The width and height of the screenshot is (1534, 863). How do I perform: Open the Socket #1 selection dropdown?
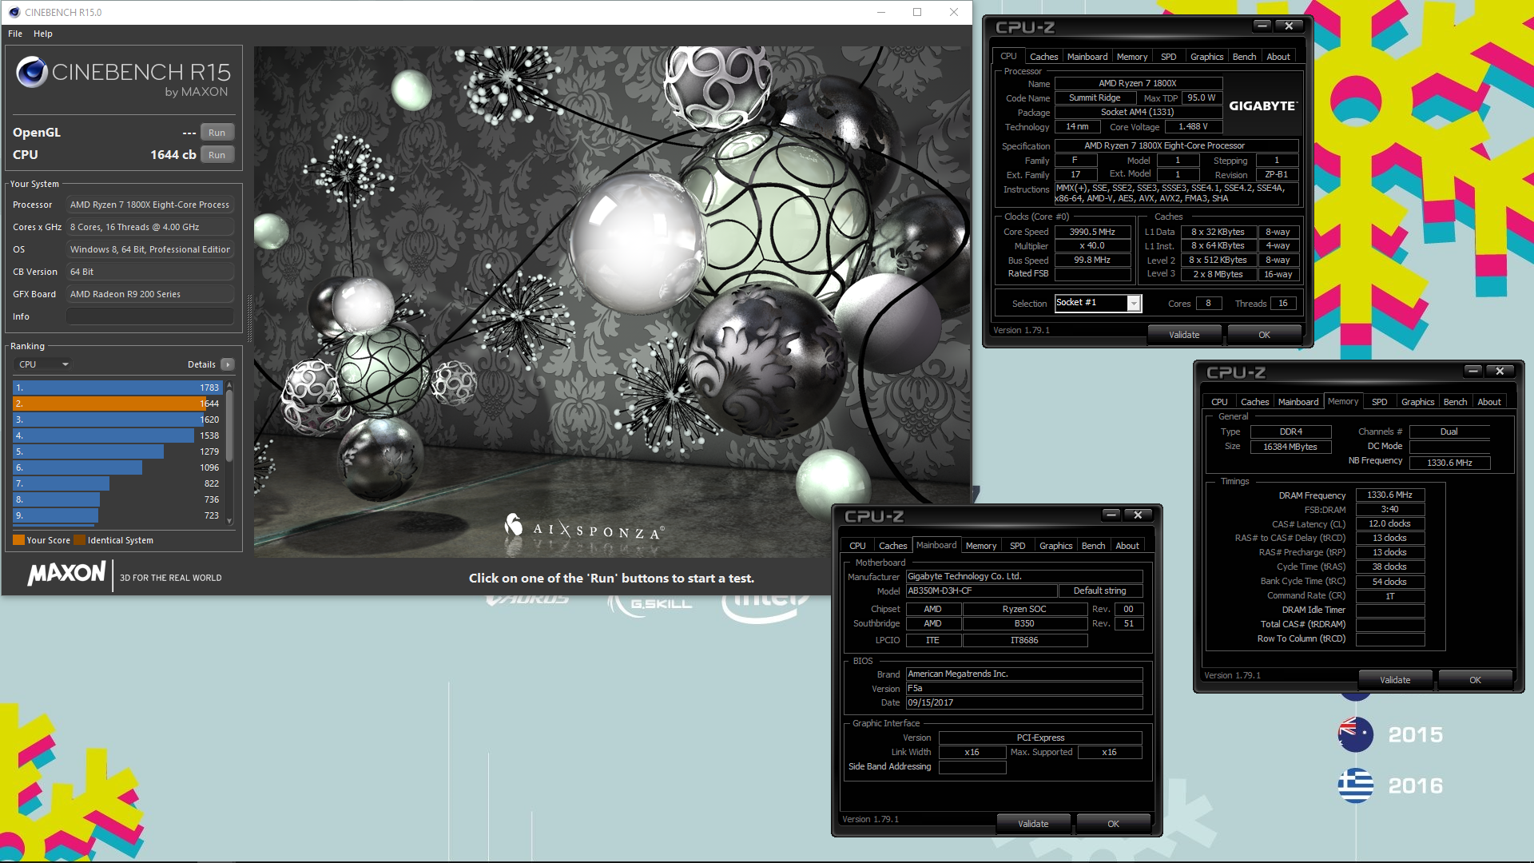1133,304
